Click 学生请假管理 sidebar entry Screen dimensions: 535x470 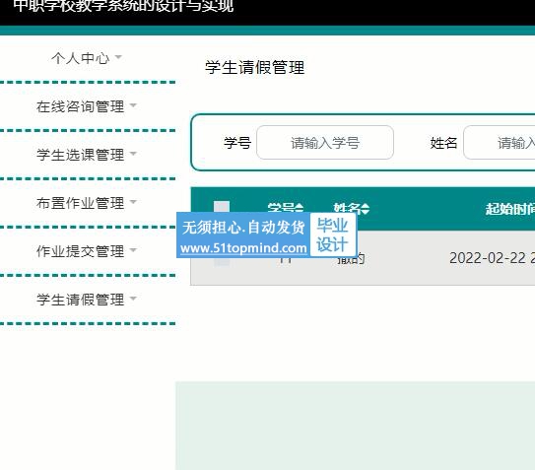pos(81,300)
